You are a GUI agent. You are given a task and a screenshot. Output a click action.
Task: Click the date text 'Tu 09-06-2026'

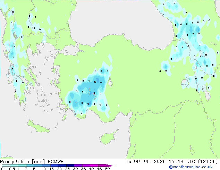pyautogui.click(x=146, y=162)
